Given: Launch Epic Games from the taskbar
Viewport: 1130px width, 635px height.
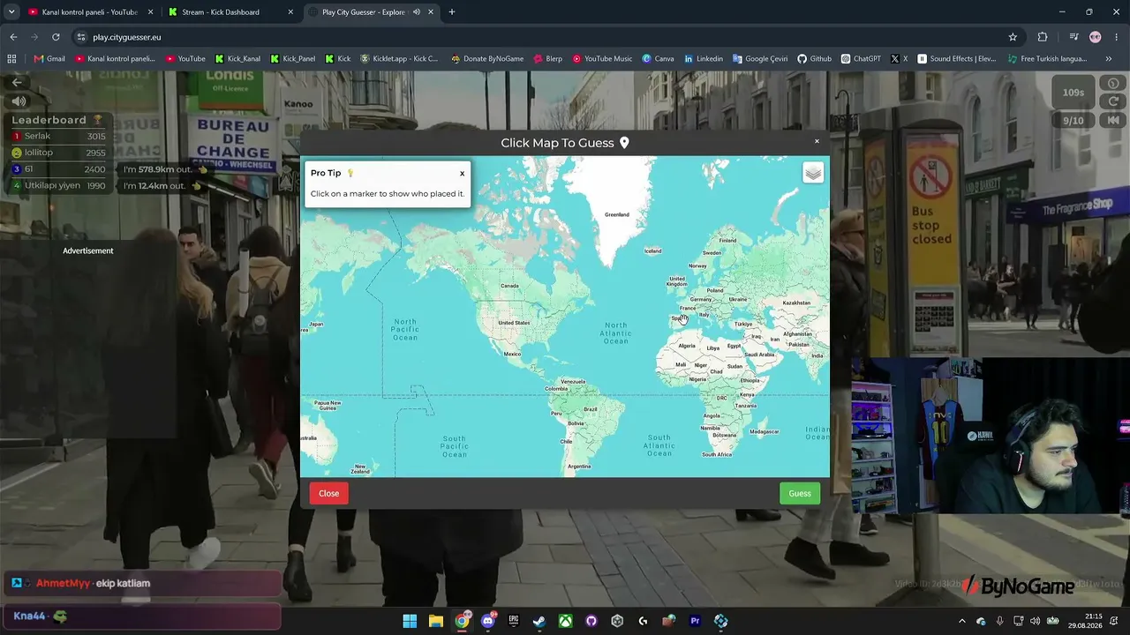Looking at the screenshot, I should 514,621.
